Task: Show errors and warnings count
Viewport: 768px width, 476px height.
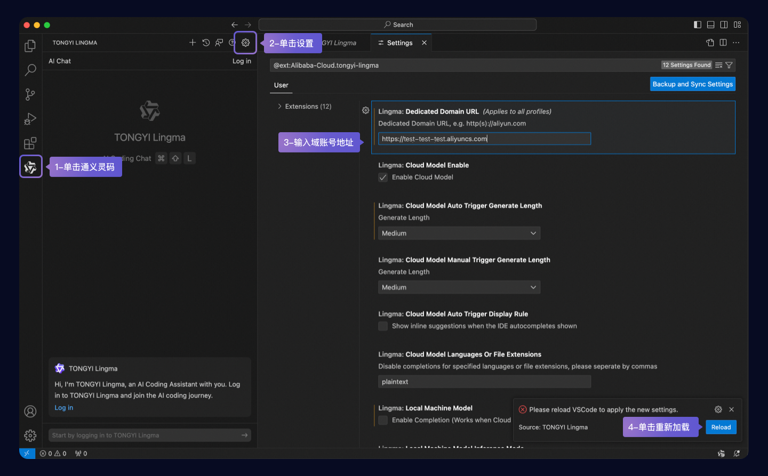Action: tap(53, 454)
